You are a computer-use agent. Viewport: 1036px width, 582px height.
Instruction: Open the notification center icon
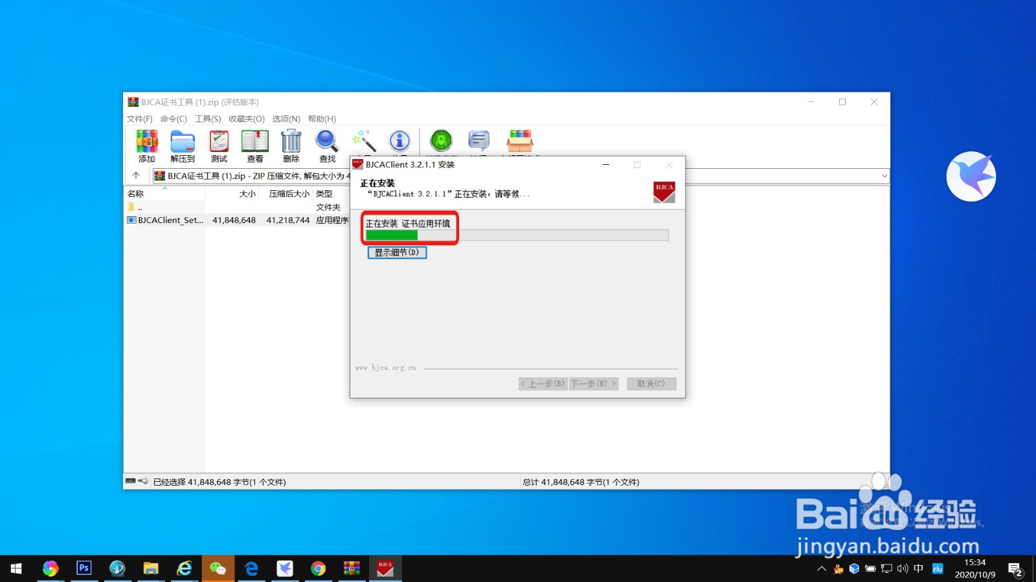click(1015, 569)
